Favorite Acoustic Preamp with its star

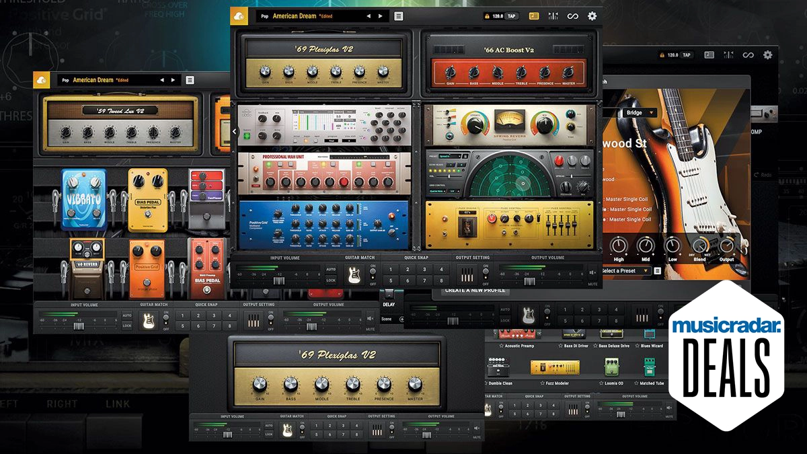(502, 346)
